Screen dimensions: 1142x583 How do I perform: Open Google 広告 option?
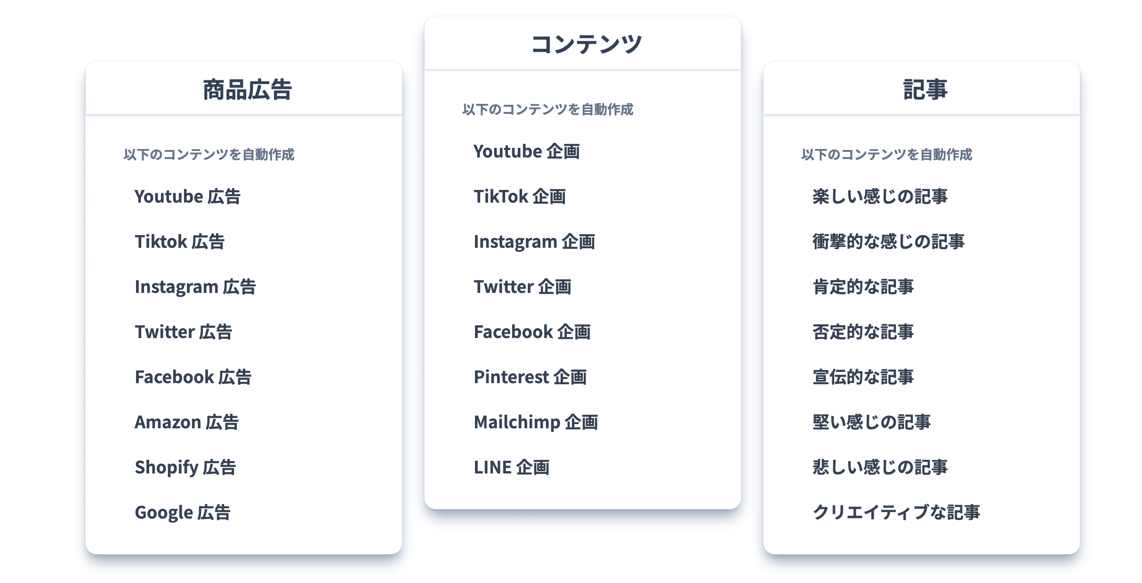[x=183, y=512]
